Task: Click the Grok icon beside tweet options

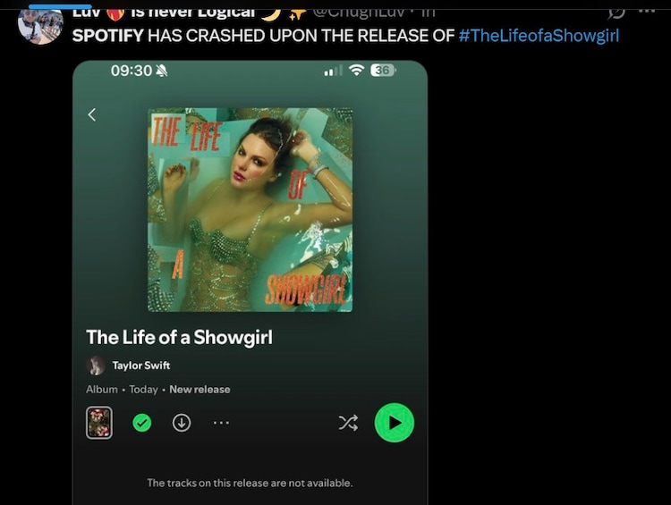Action: 616,13
